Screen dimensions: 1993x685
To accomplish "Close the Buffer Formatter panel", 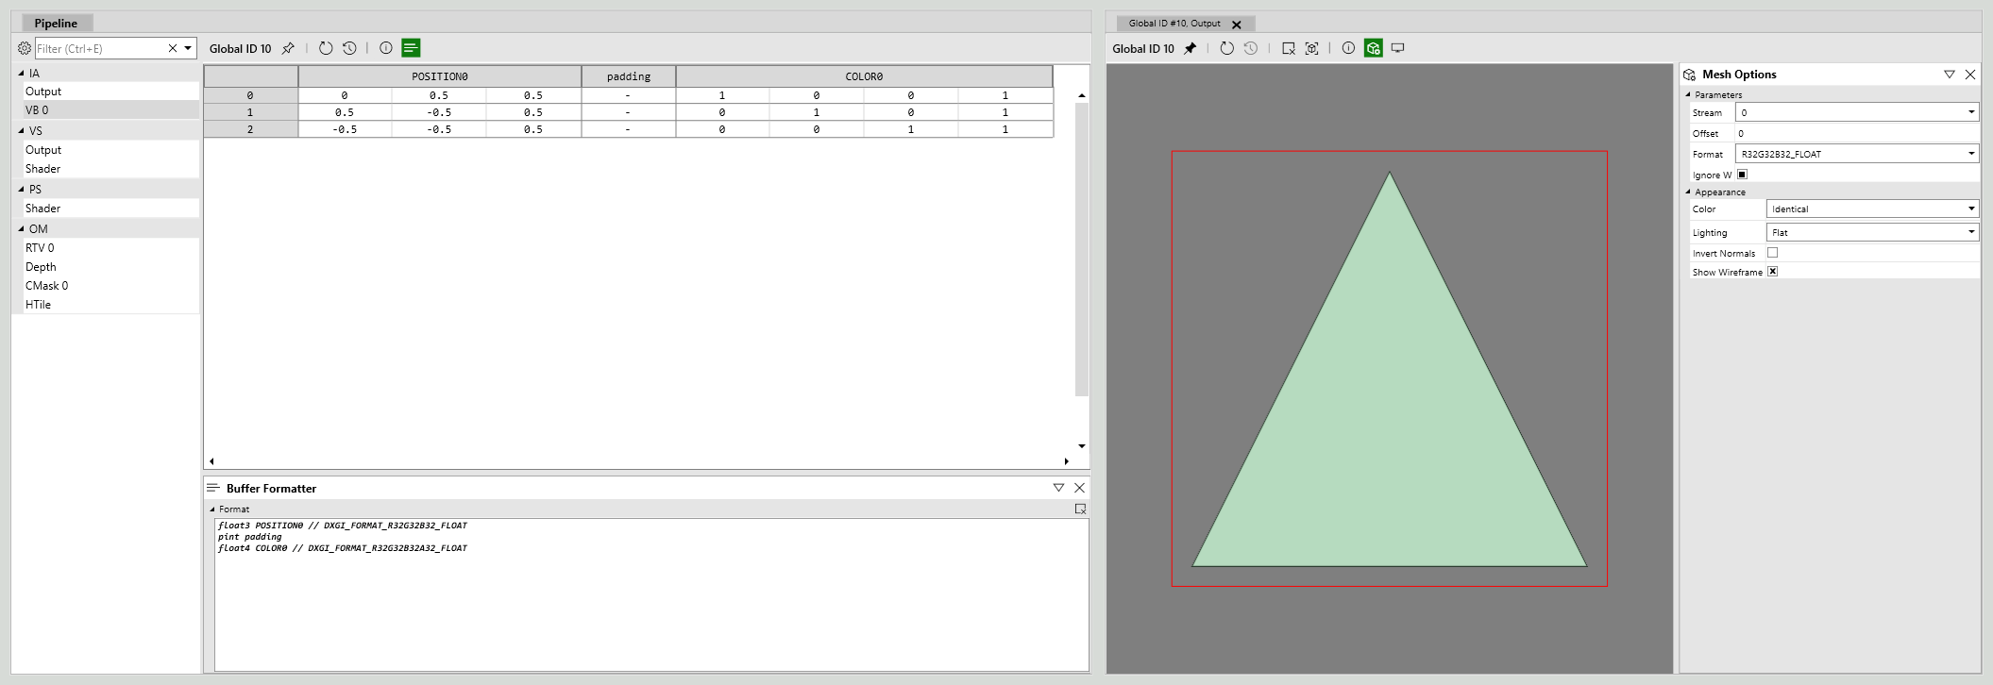I will [x=1079, y=488].
